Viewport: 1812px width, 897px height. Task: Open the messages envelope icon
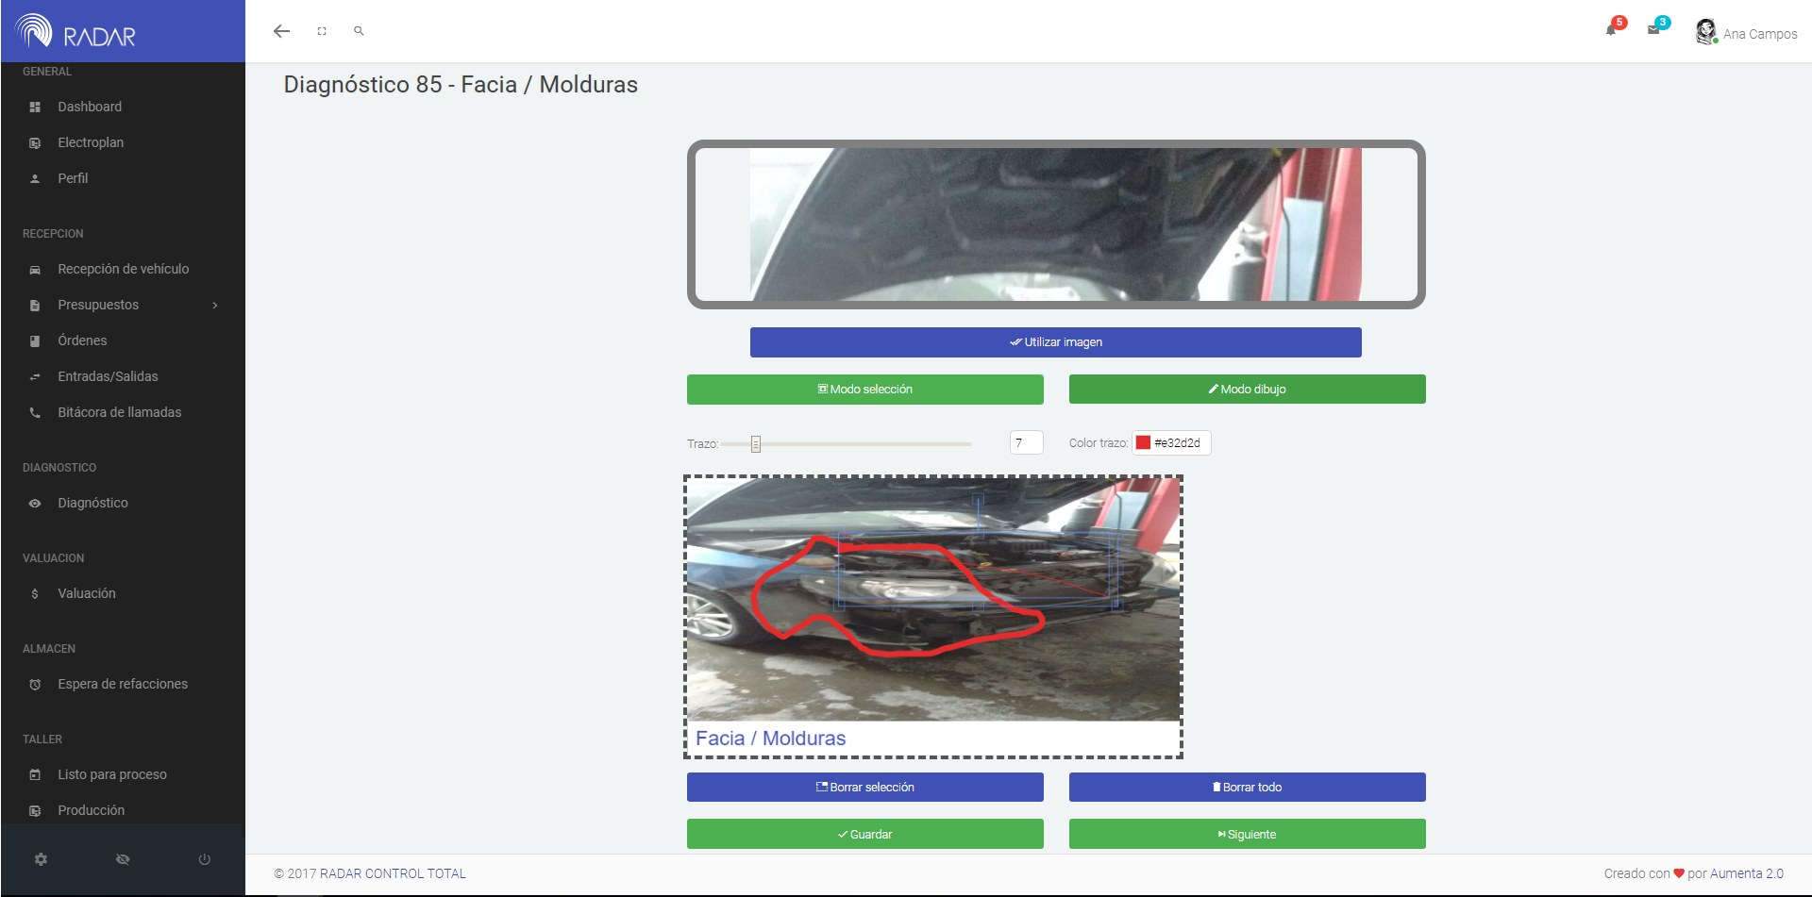1653,30
